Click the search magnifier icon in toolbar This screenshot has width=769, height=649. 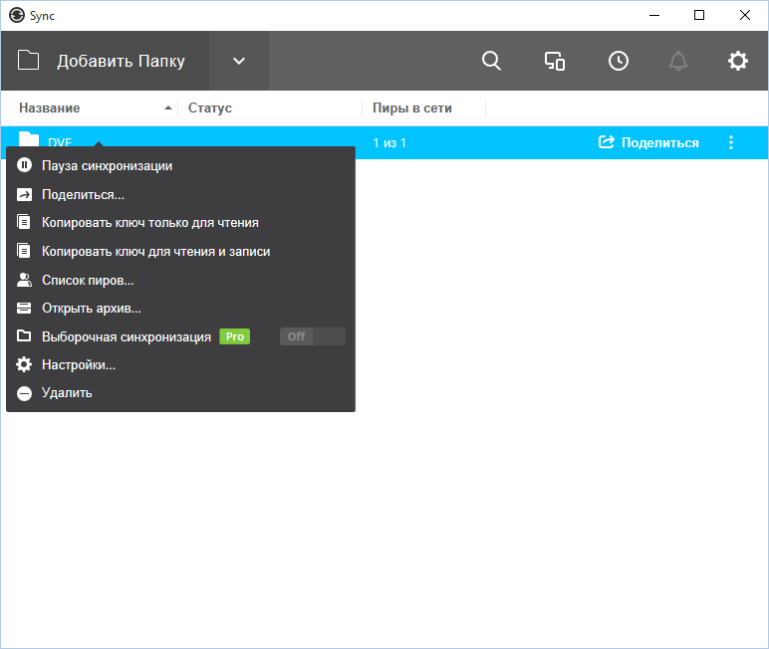(x=491, y=61)
